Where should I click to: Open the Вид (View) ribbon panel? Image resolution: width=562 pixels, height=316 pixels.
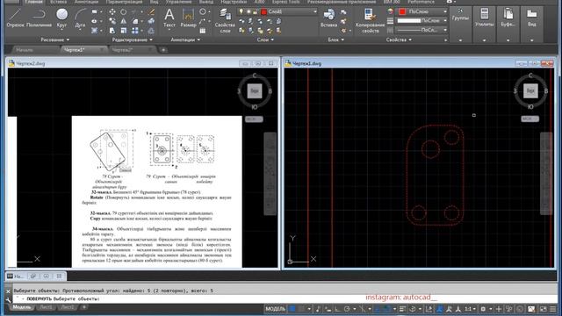pos(531,24)
